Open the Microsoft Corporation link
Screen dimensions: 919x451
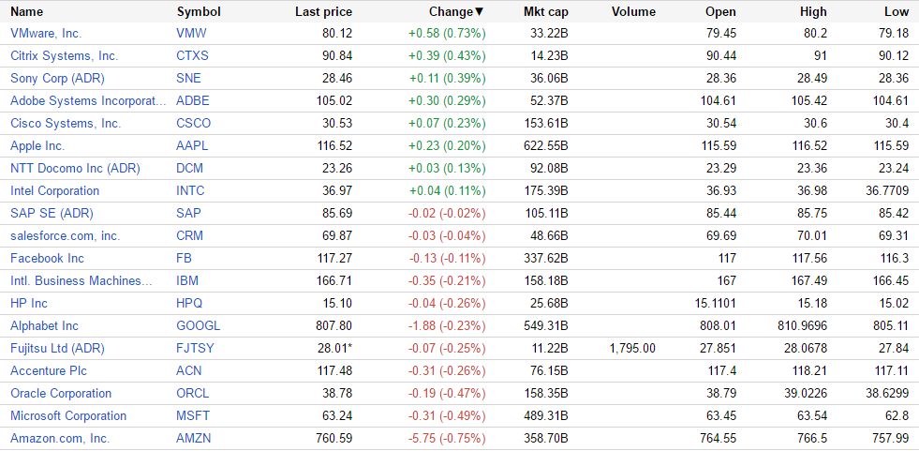pyautogui.click(x=68, y=415)
